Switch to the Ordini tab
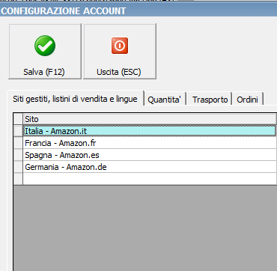The width and height of the screenshot is (277, 271). pos(247,100)
